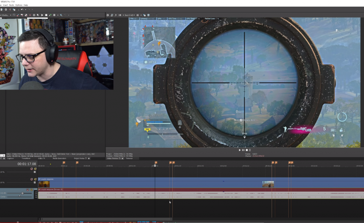Open the Help menu
The height and width of the screenshot is (223, 364).
point(26,5)
